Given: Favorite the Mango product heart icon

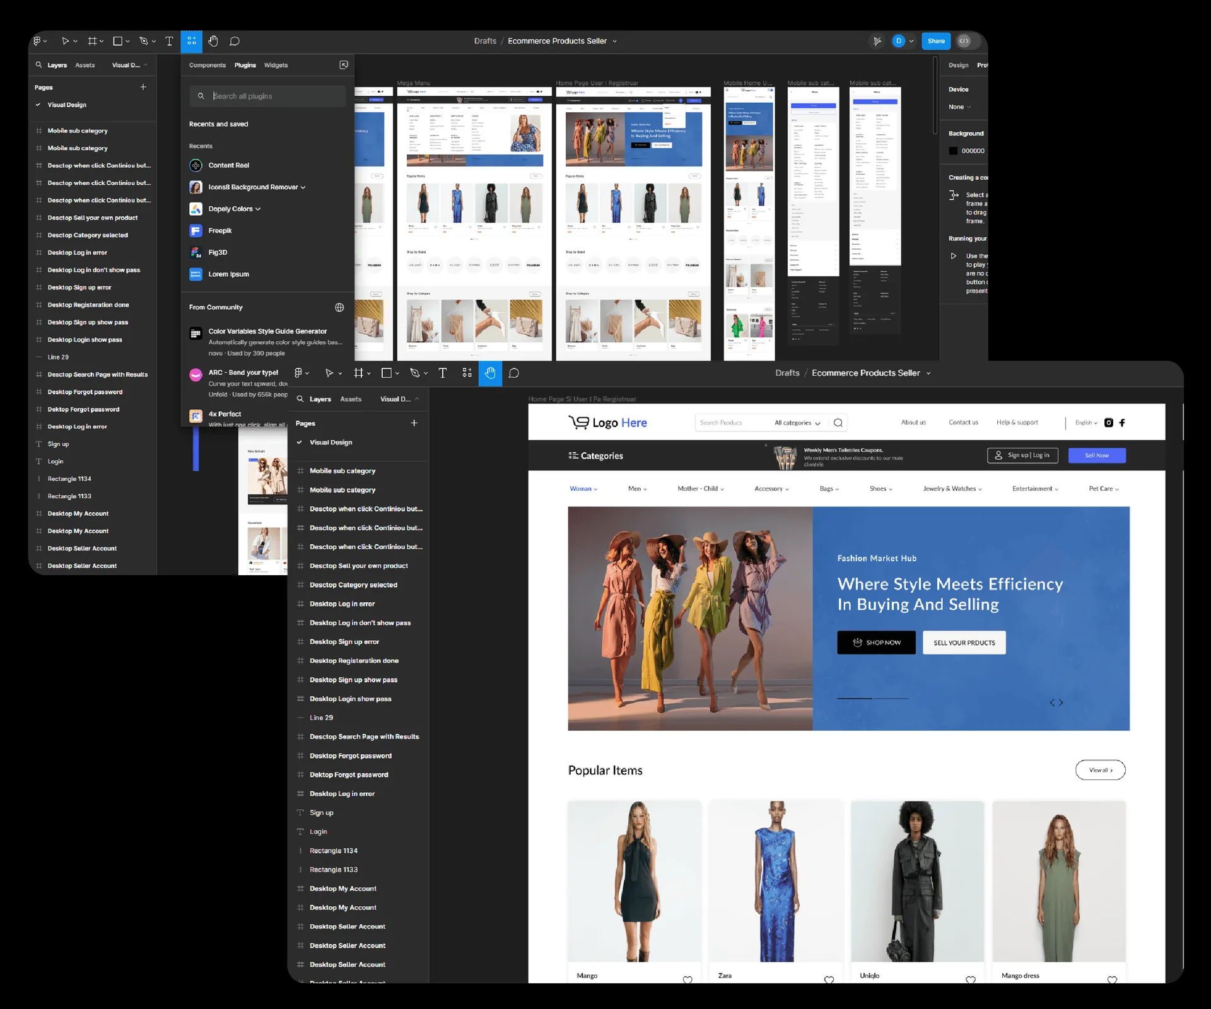Looking at the screenshot, I should [687, 979].
